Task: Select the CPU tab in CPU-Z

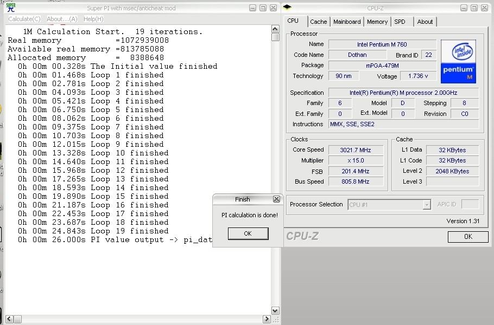Action: [293, 21]
